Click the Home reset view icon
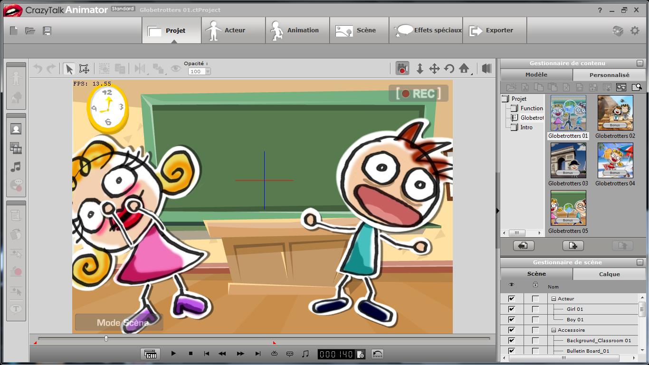 (x=464, y=68)
